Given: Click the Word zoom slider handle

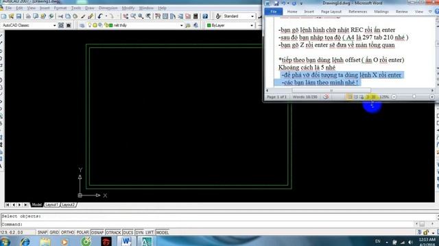Looking at the screenshot, I should tap(414, 96).
